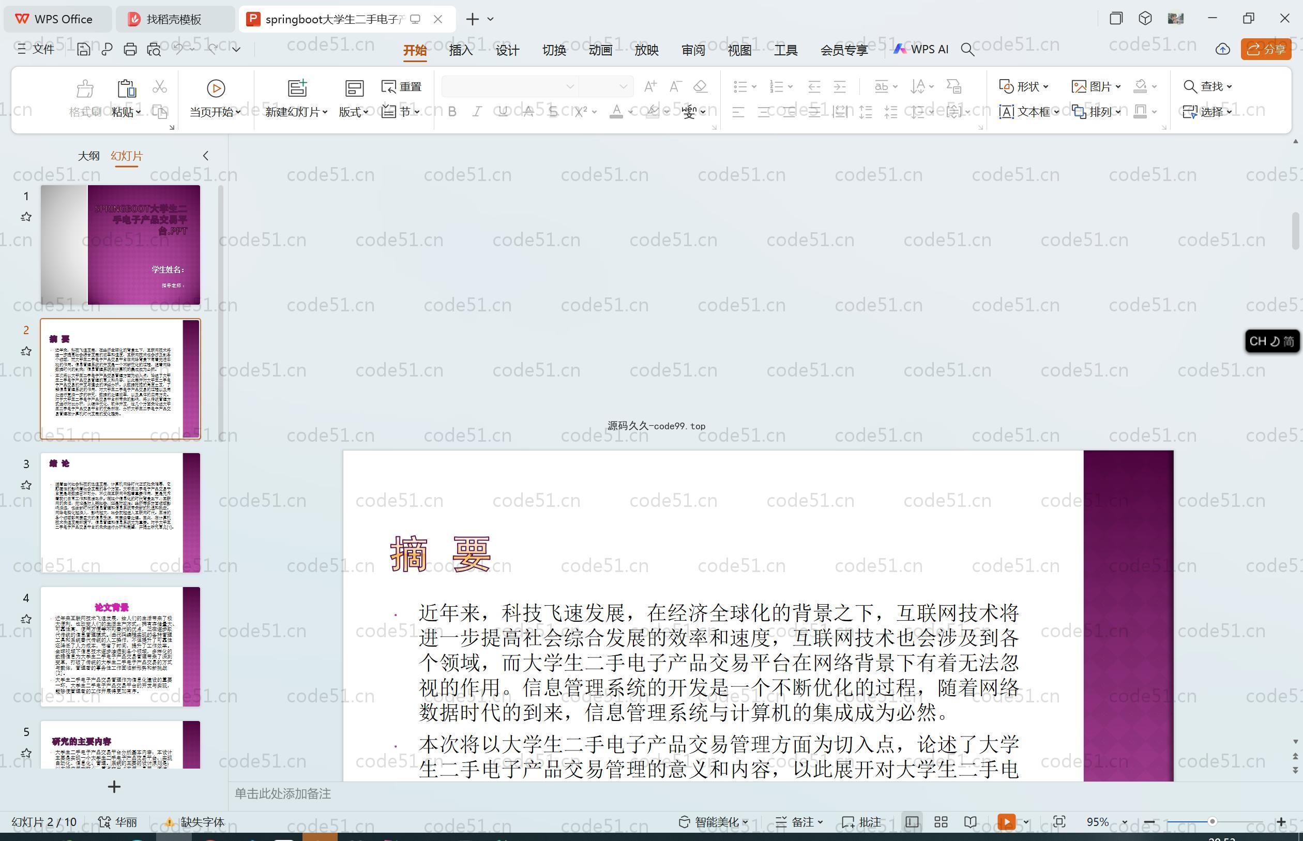Click Smart Beautify (智能美化) button
Viewport: 1303px width, 841px height.
[x=714, y=822]
